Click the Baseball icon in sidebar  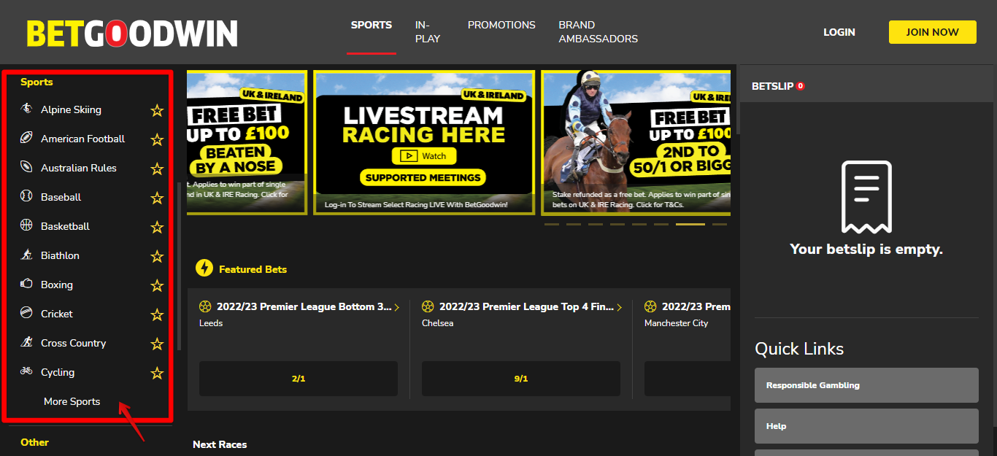tap(26, 196)
